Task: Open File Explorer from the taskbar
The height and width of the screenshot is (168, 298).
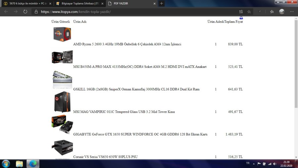Action: pyautogui.click(x=20, y=164)
